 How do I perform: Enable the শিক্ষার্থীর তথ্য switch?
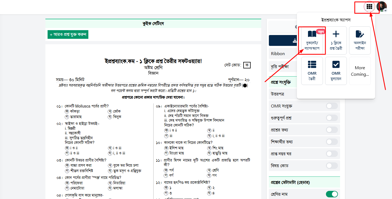coord(332,142)
